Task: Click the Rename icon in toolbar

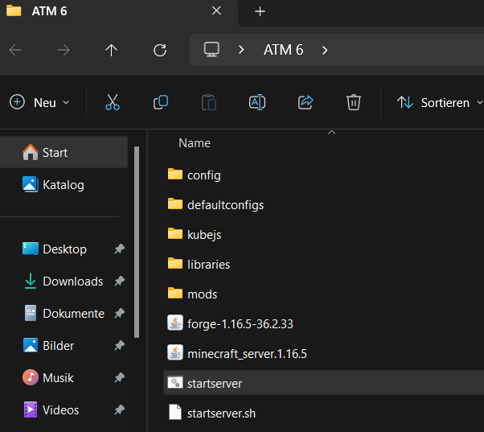Action: pyautogui.click(x=257, y=102)
